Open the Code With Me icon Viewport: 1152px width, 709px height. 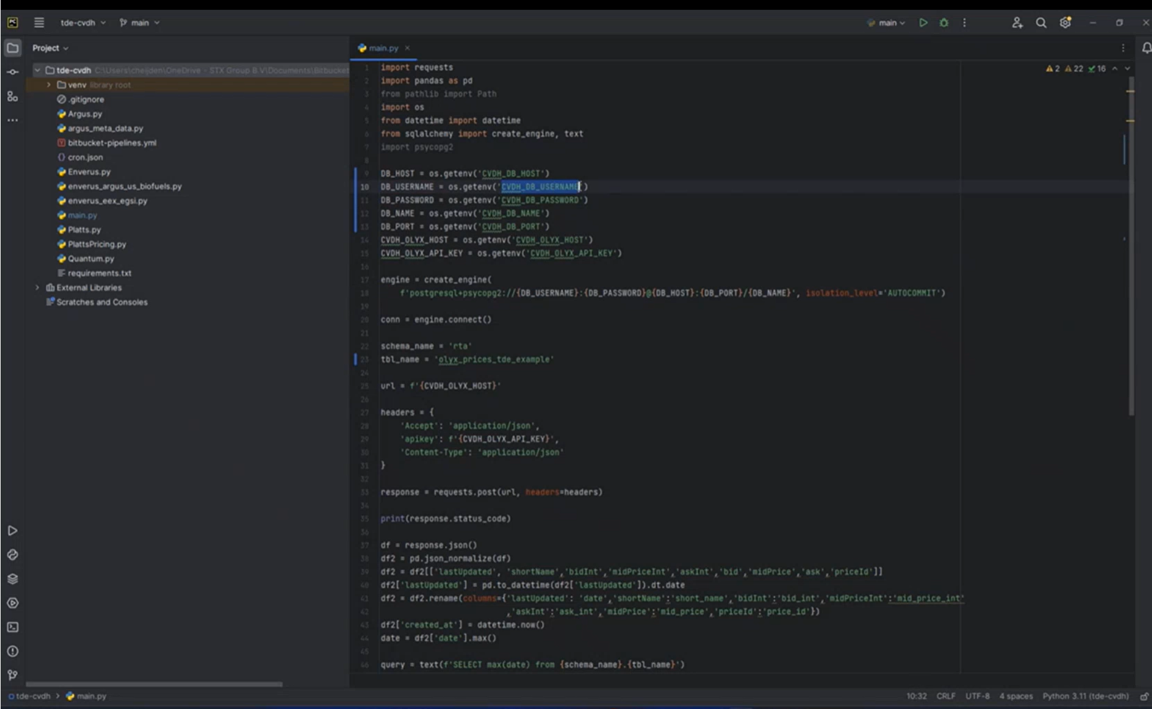tap(1017, 23)
